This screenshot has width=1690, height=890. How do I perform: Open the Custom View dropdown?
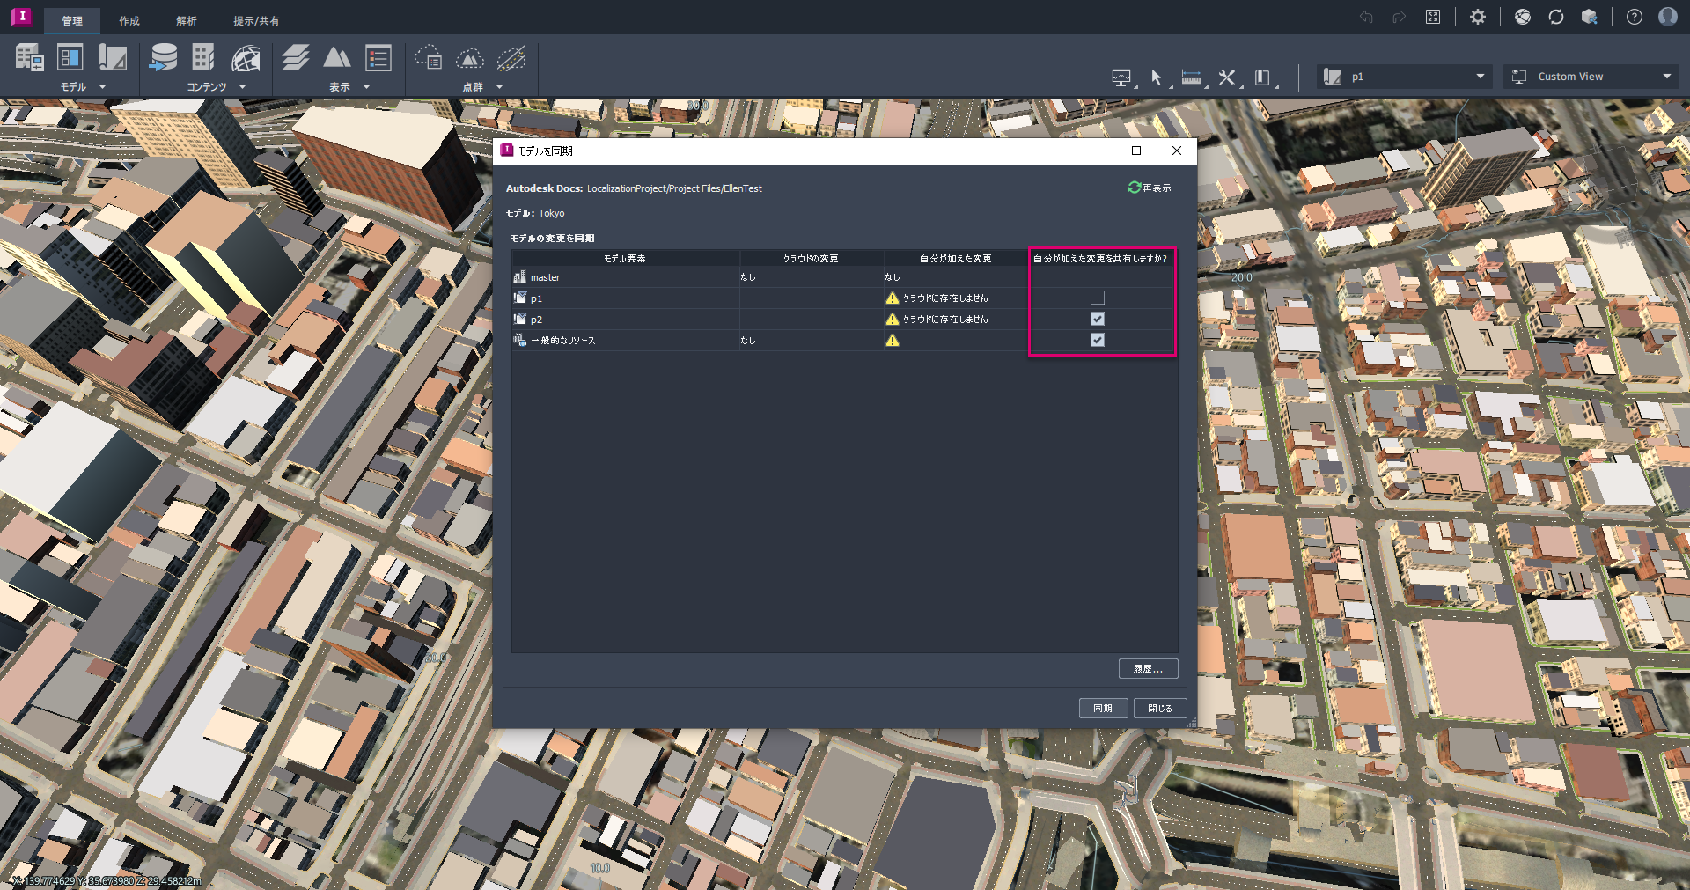[1590, 77]
